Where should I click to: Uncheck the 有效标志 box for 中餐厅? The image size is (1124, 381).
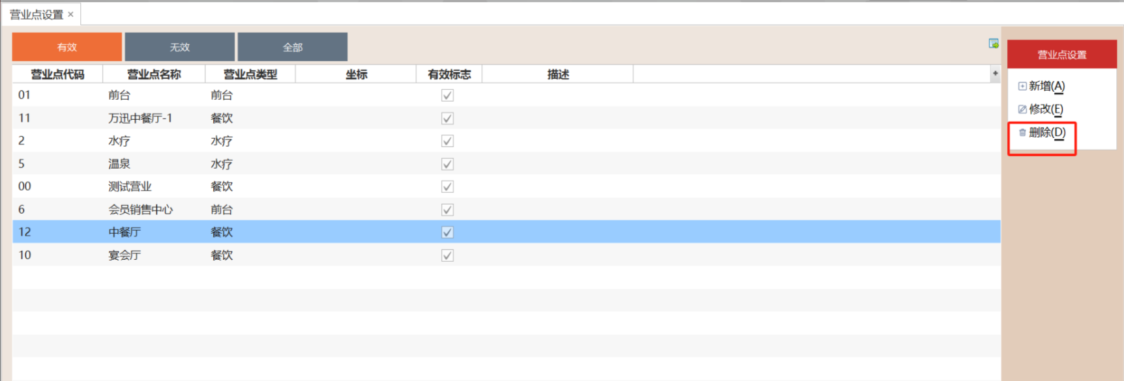tap(447, 232)
